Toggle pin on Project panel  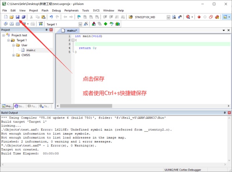[46, 30]
